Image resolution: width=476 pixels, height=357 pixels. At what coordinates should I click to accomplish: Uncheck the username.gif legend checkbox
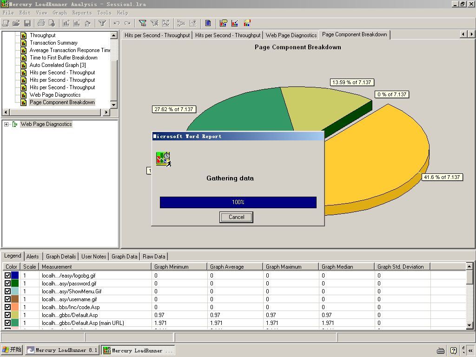coord(7,299)
